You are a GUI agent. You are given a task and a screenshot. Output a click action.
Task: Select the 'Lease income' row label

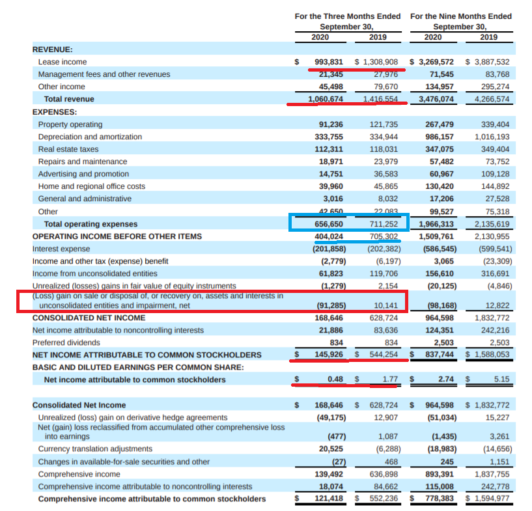(x=63, y=62)
